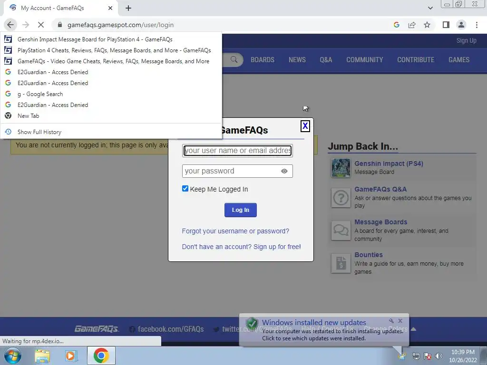Open the Q&A nav menu

[326, 59]
